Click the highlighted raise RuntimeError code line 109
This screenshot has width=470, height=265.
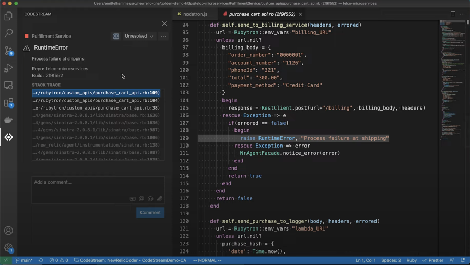[x=314, y=138]
